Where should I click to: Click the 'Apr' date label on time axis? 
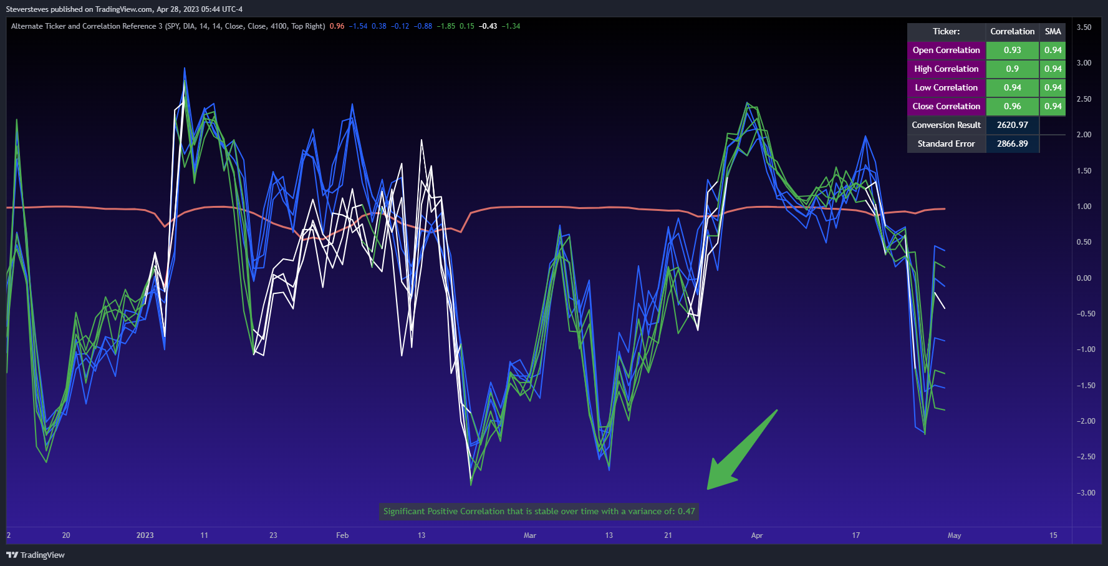tap(757, 535)
